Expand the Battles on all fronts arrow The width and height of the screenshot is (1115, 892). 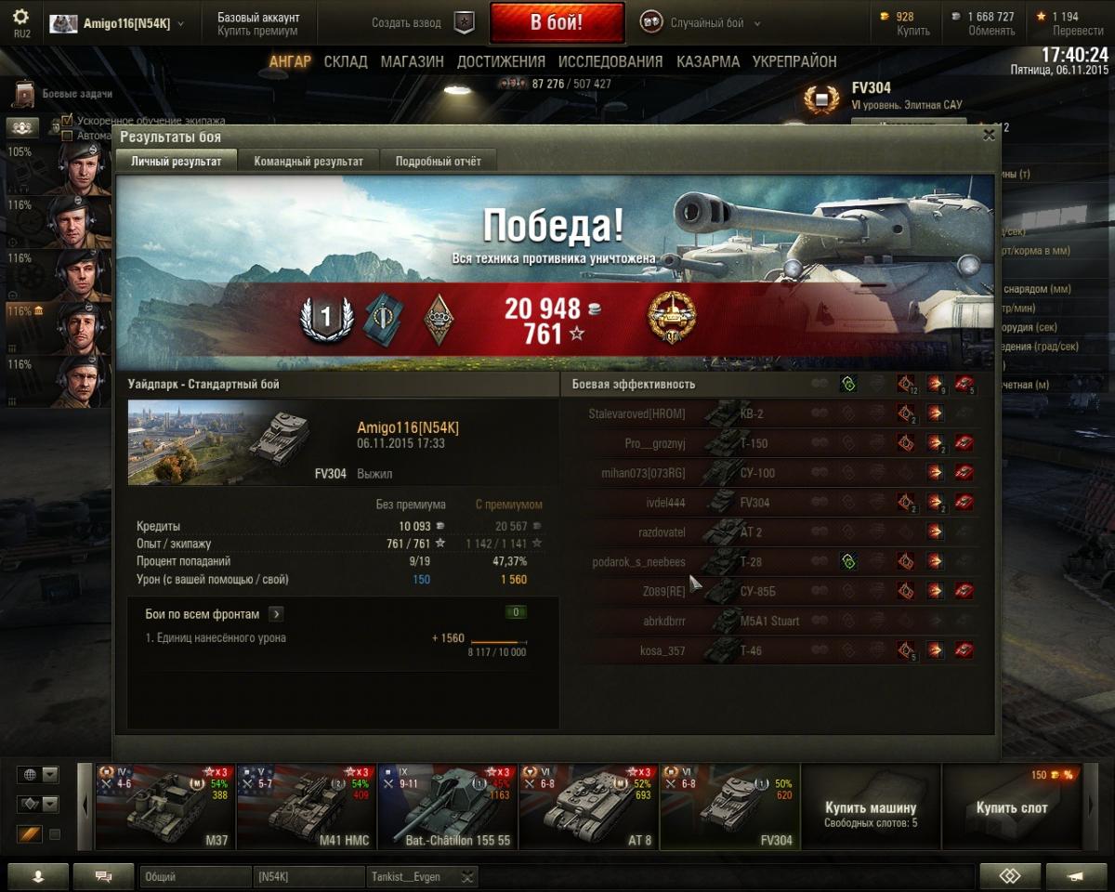(x=276, y=614)
